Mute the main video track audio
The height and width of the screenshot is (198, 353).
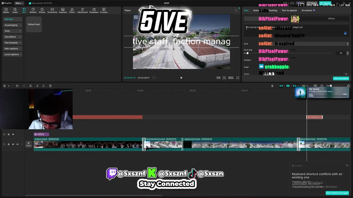[x=17, y=144]
